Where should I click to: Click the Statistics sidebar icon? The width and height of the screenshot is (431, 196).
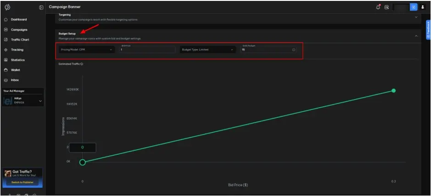click(x=6, y=60)
